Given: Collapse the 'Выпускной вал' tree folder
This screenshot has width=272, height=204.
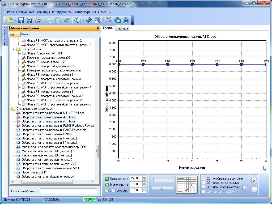Looking at the screenshot, I should [14, 49].
